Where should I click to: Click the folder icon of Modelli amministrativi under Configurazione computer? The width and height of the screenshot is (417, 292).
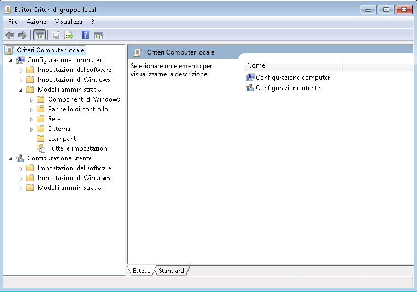coord(30,90)
